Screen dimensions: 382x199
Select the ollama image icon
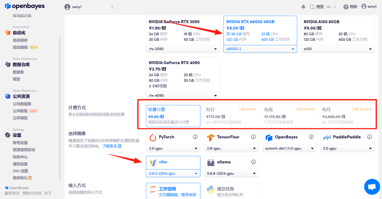(211, 162)
